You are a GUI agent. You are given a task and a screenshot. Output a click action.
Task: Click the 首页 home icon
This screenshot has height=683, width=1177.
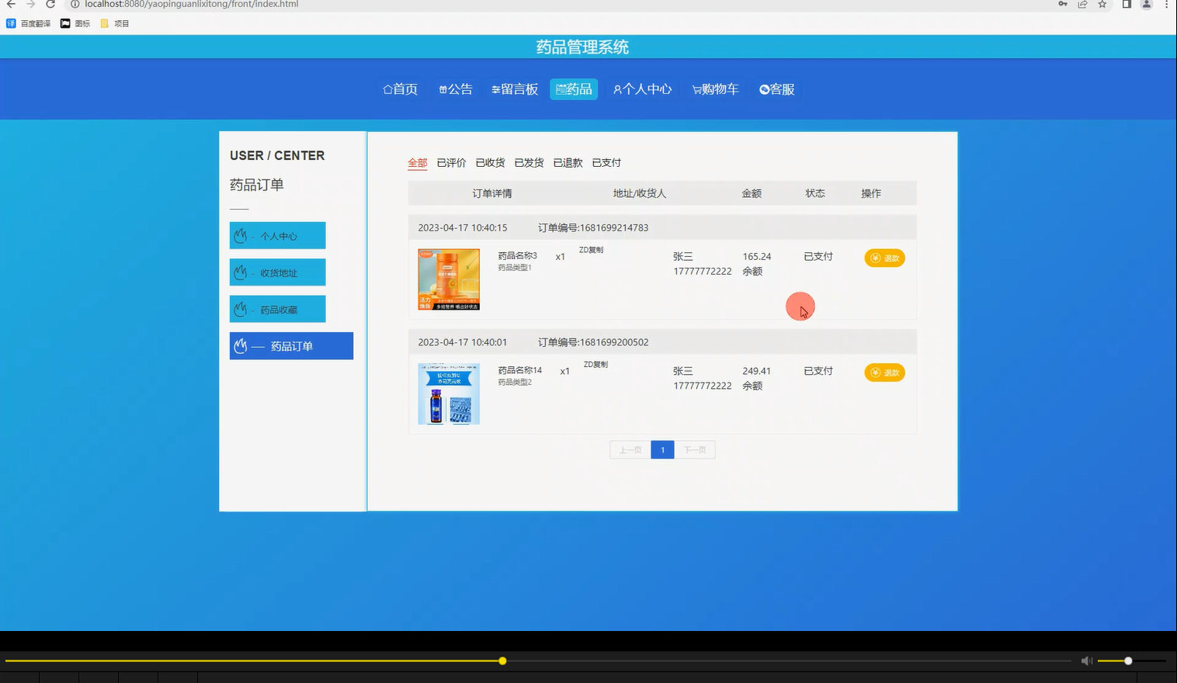pos(387,88)
